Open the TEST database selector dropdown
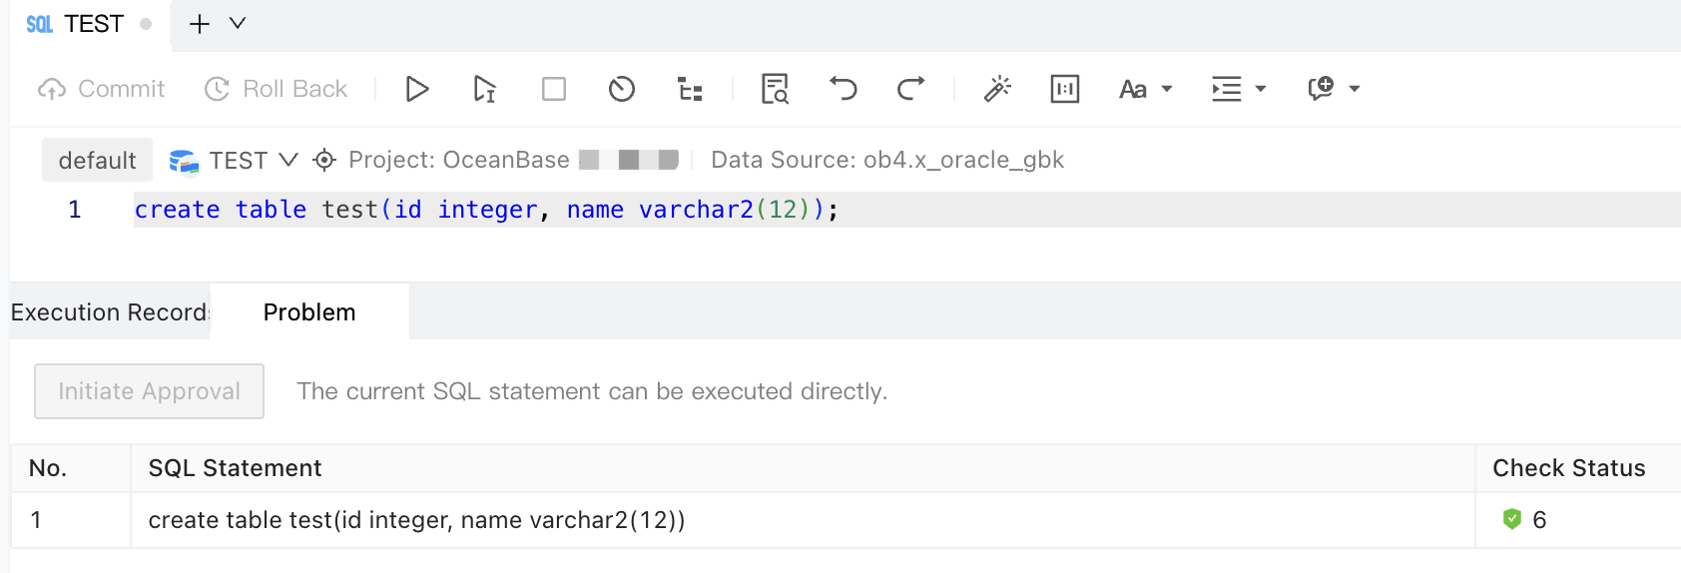 254,160
